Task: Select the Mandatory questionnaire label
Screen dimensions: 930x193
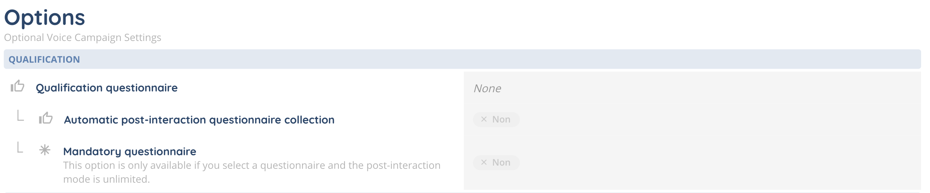Action: click(130, 151)
